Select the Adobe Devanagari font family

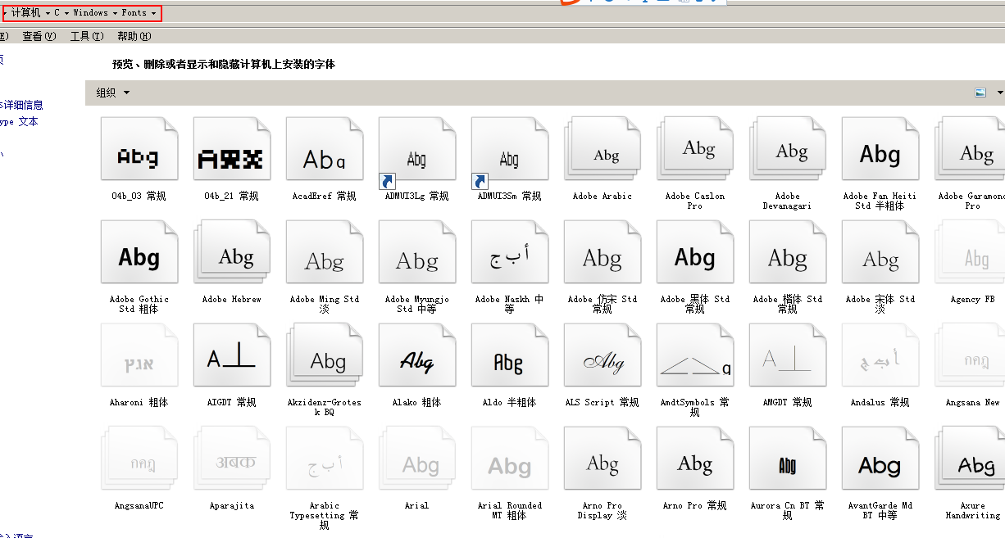(x=787, y=149)
